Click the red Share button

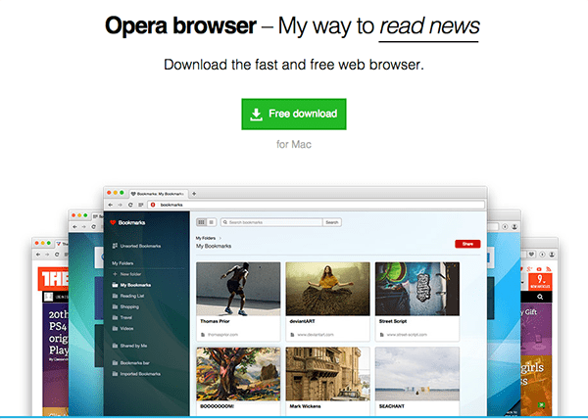467,244
